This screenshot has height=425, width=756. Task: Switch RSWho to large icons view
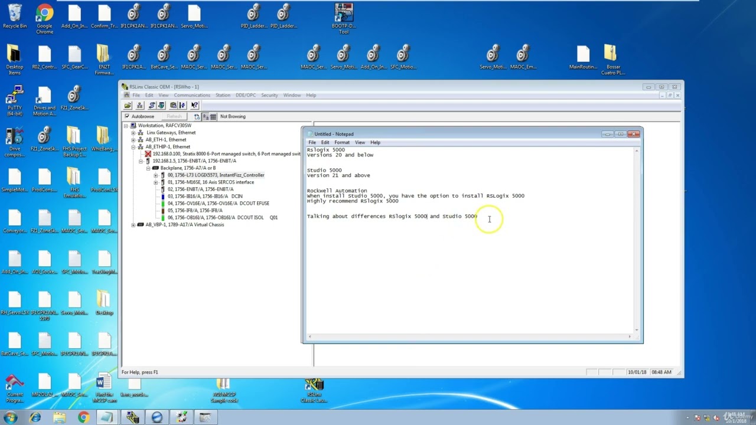pyautogui.click(x=206, y=116)
